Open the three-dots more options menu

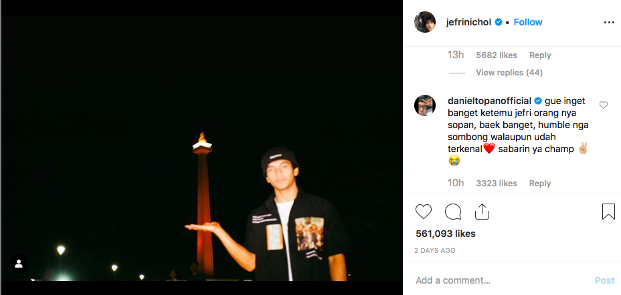click(x=608, y=22)
